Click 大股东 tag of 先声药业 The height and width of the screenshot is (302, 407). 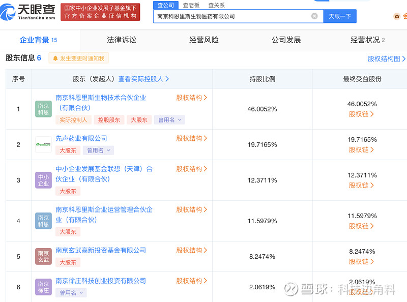point(68,150)
